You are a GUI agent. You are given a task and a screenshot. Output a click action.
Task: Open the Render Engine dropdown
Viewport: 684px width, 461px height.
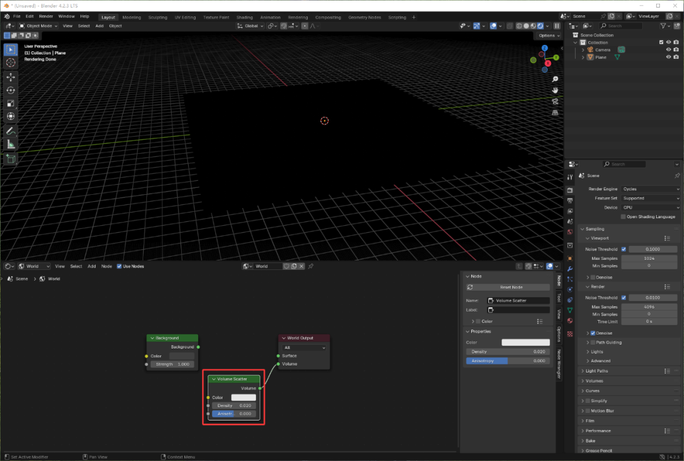[650, 189]
